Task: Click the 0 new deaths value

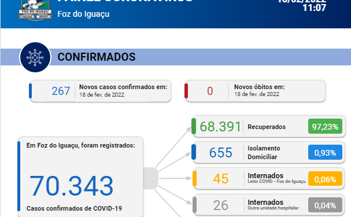Action: [210, 91]
